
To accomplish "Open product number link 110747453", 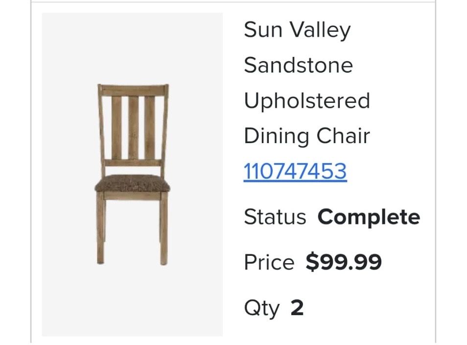I will [295, 171].
